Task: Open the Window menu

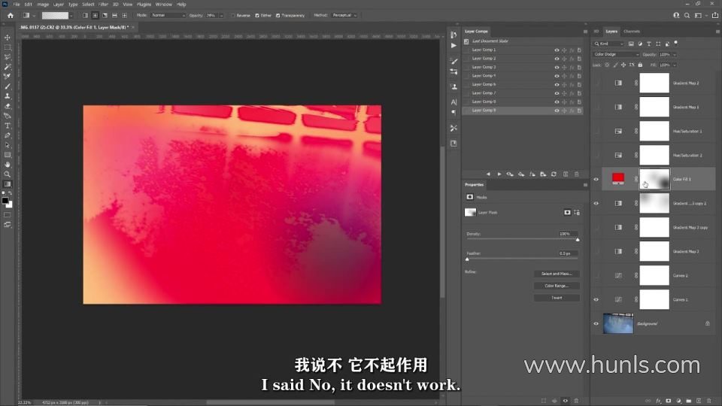Action: (x=163, y=5)
